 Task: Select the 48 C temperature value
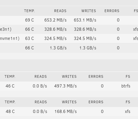pos(10,111)
